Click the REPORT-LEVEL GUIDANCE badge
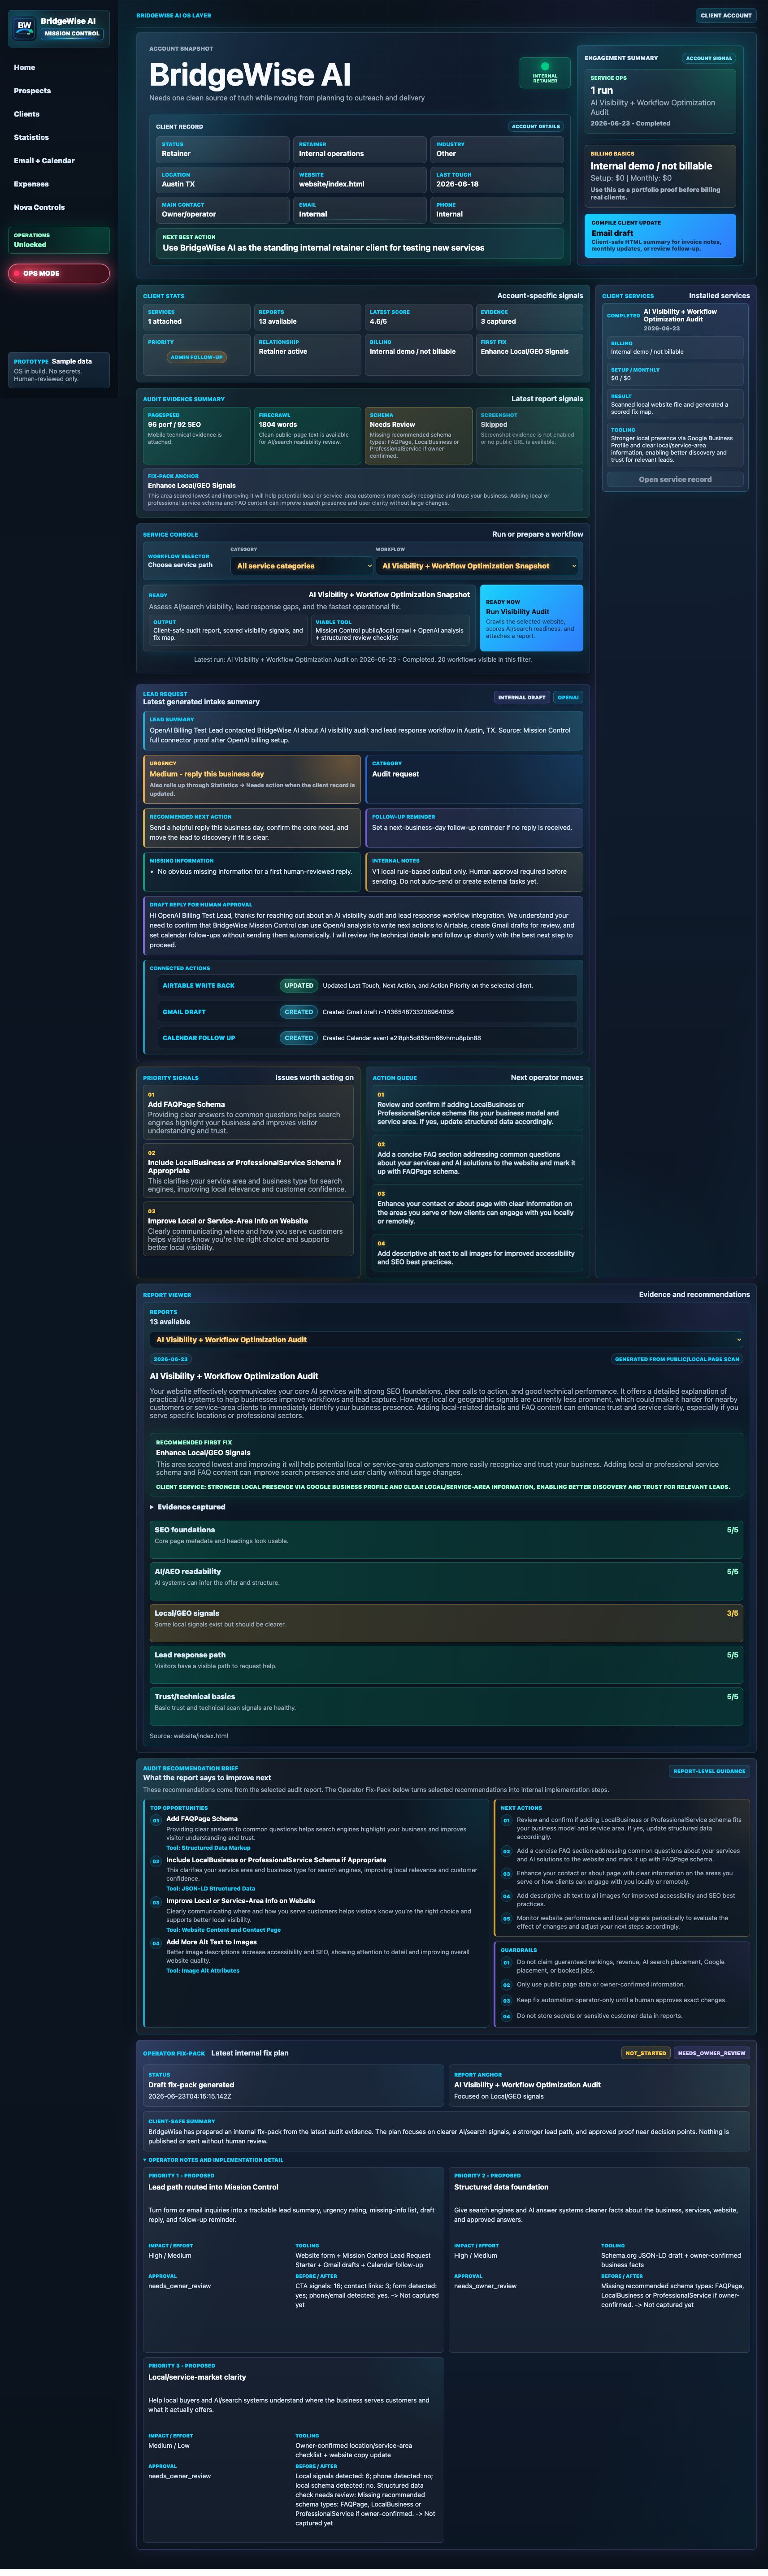The image size is (768, 2576). point(709,1771)
